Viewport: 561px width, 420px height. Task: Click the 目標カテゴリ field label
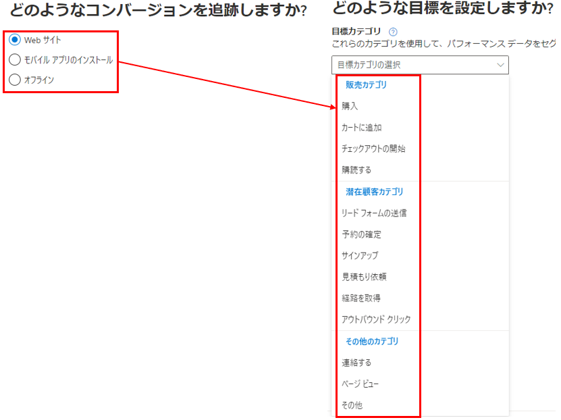pos(356,32)
